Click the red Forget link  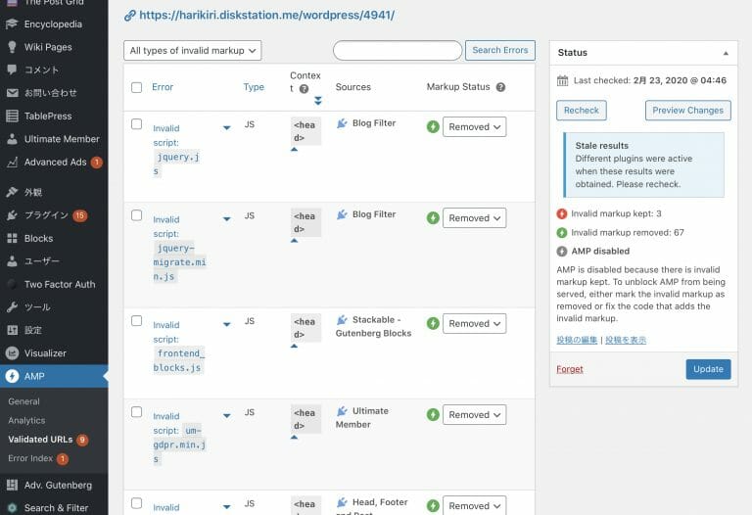pyautogui.click(x=570, y=369)
